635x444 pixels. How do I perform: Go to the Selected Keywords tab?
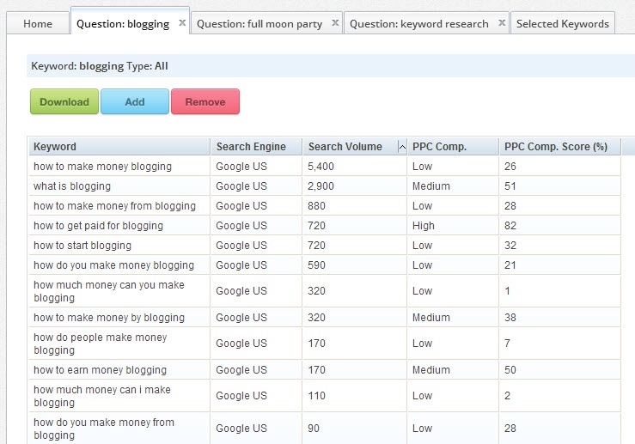(x=563, y=24)
